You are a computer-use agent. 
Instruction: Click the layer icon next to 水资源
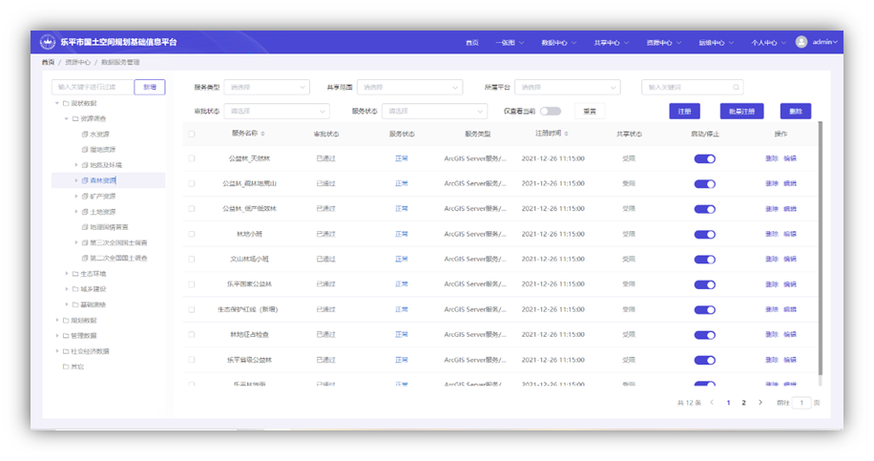click(84, 135)
